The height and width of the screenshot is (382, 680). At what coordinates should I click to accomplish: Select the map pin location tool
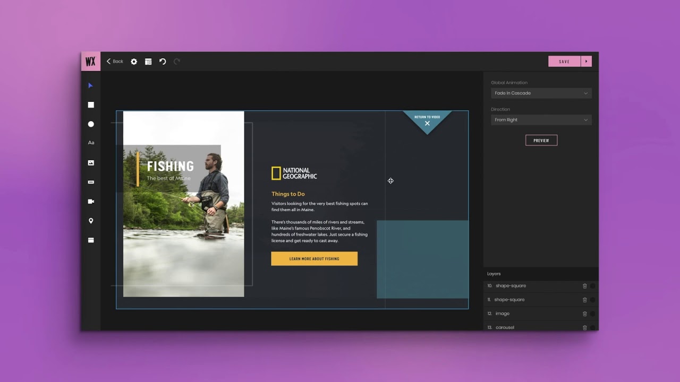(x=91, y=221)
